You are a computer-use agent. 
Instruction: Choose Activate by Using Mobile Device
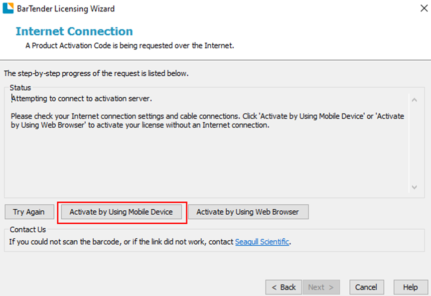click(x=121, y=212)
